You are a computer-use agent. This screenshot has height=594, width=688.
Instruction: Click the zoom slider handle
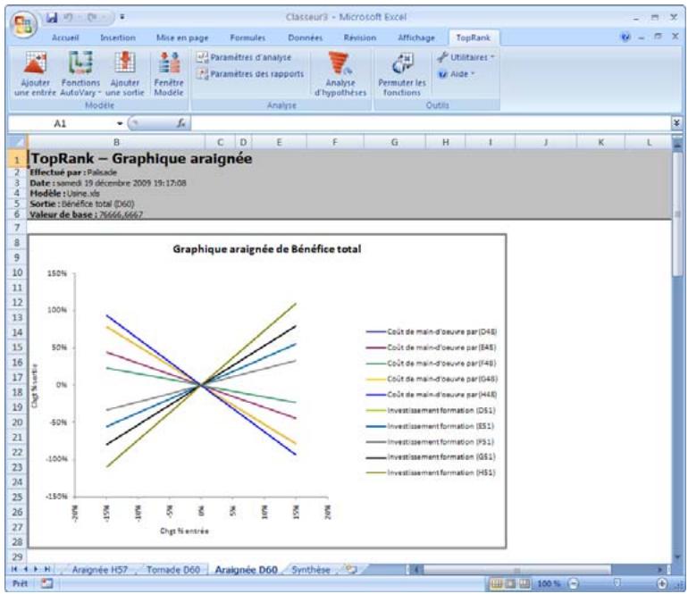(617, 583)
